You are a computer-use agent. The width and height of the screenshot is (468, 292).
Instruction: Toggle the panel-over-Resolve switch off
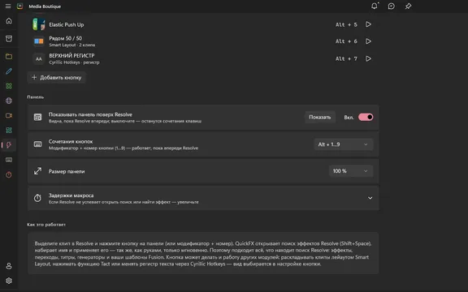(366, 117)
